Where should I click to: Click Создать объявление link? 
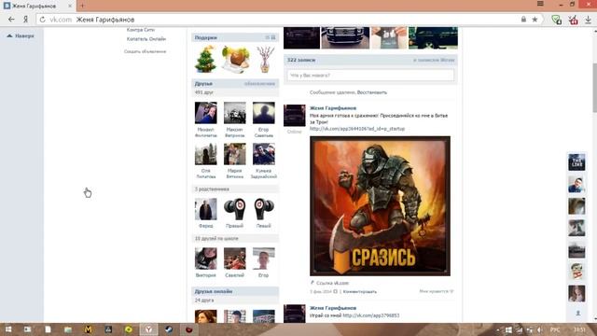(146, 51)
